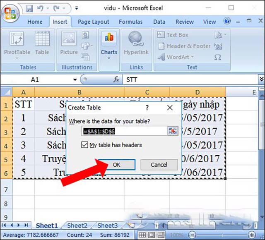This screenshot has width=265, height=240.
Task: Open the Shapes gallery
Action: tap(87, 46)
